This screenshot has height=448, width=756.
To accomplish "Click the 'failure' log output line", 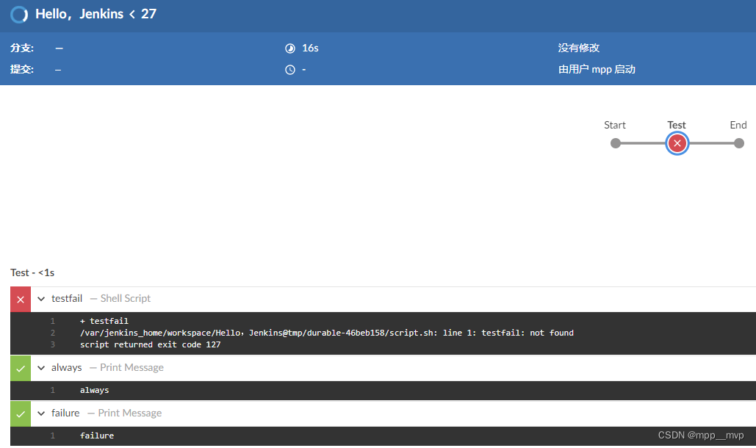I will click(x=96, y=436).
